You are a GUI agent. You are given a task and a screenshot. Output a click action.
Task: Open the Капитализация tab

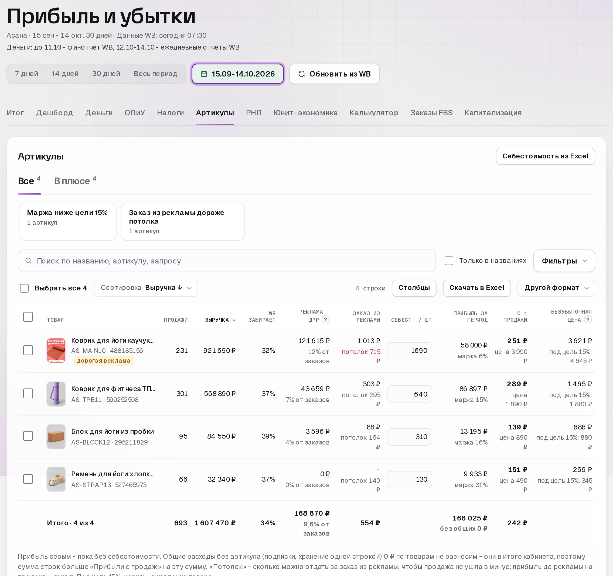[493, 113]
